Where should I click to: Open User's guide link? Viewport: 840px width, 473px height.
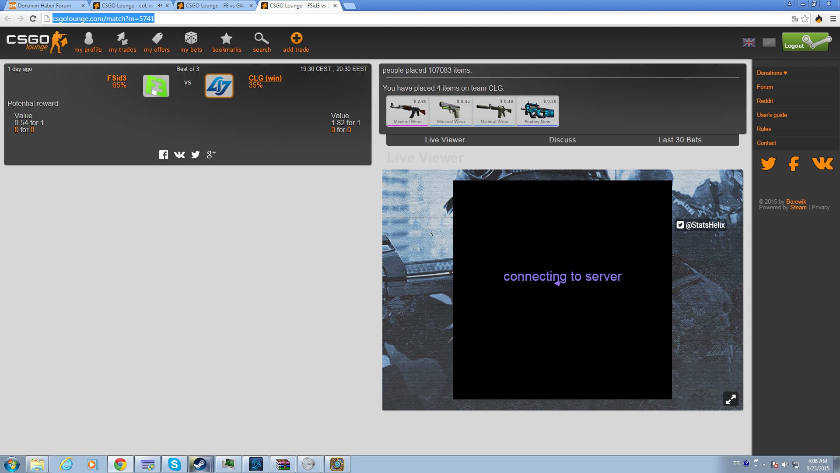pos(772,115)
